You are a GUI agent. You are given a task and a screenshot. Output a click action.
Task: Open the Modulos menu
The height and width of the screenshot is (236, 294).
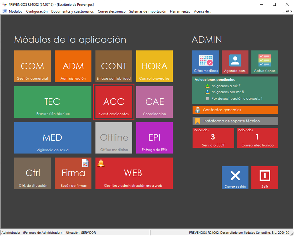pos(15,11)
